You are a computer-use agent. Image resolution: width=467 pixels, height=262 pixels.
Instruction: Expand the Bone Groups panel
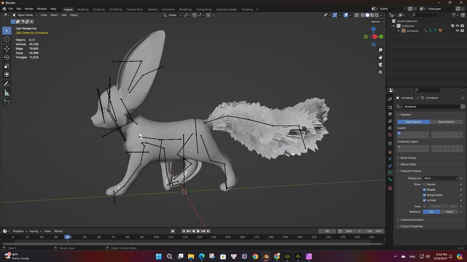408,158
